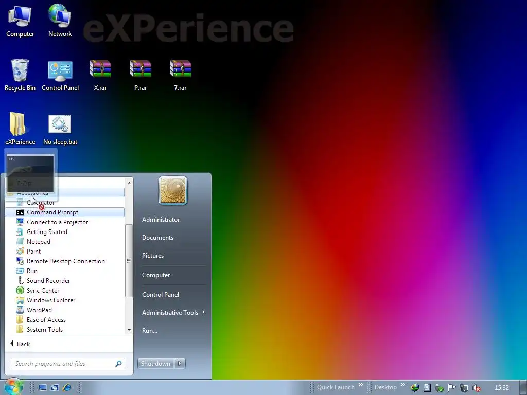
Task: Open Connect to a Projector
Action: [x=64, y=222]
